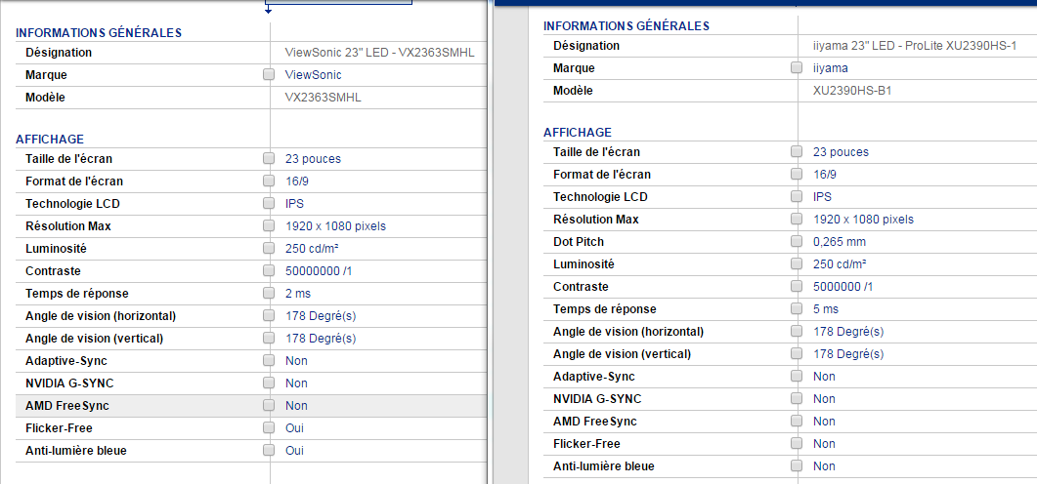This screenshot has height=484, width=1037.
Task: Open the 16/9 link in iiyama panel
Action: [x=825, y=175]
